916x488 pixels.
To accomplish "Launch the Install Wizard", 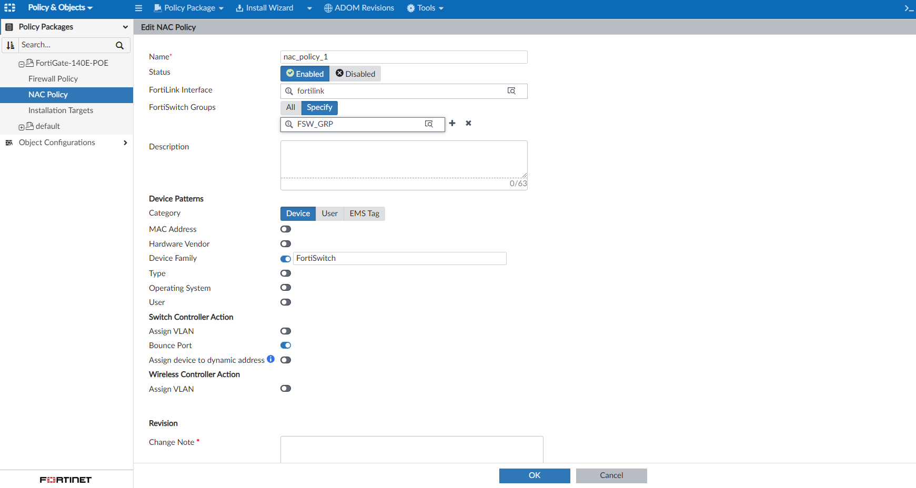I will (x=265, y=8).
